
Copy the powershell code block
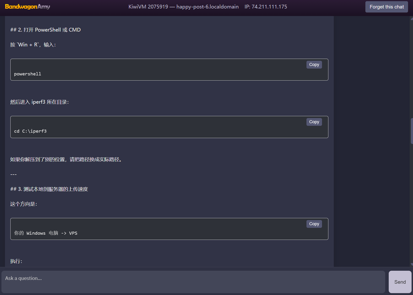(314, 64)
